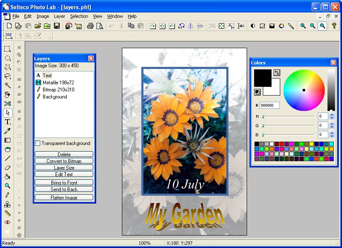342x248 pixels.
Task: Open the Layer menu
Action: (x=59, y=16)
